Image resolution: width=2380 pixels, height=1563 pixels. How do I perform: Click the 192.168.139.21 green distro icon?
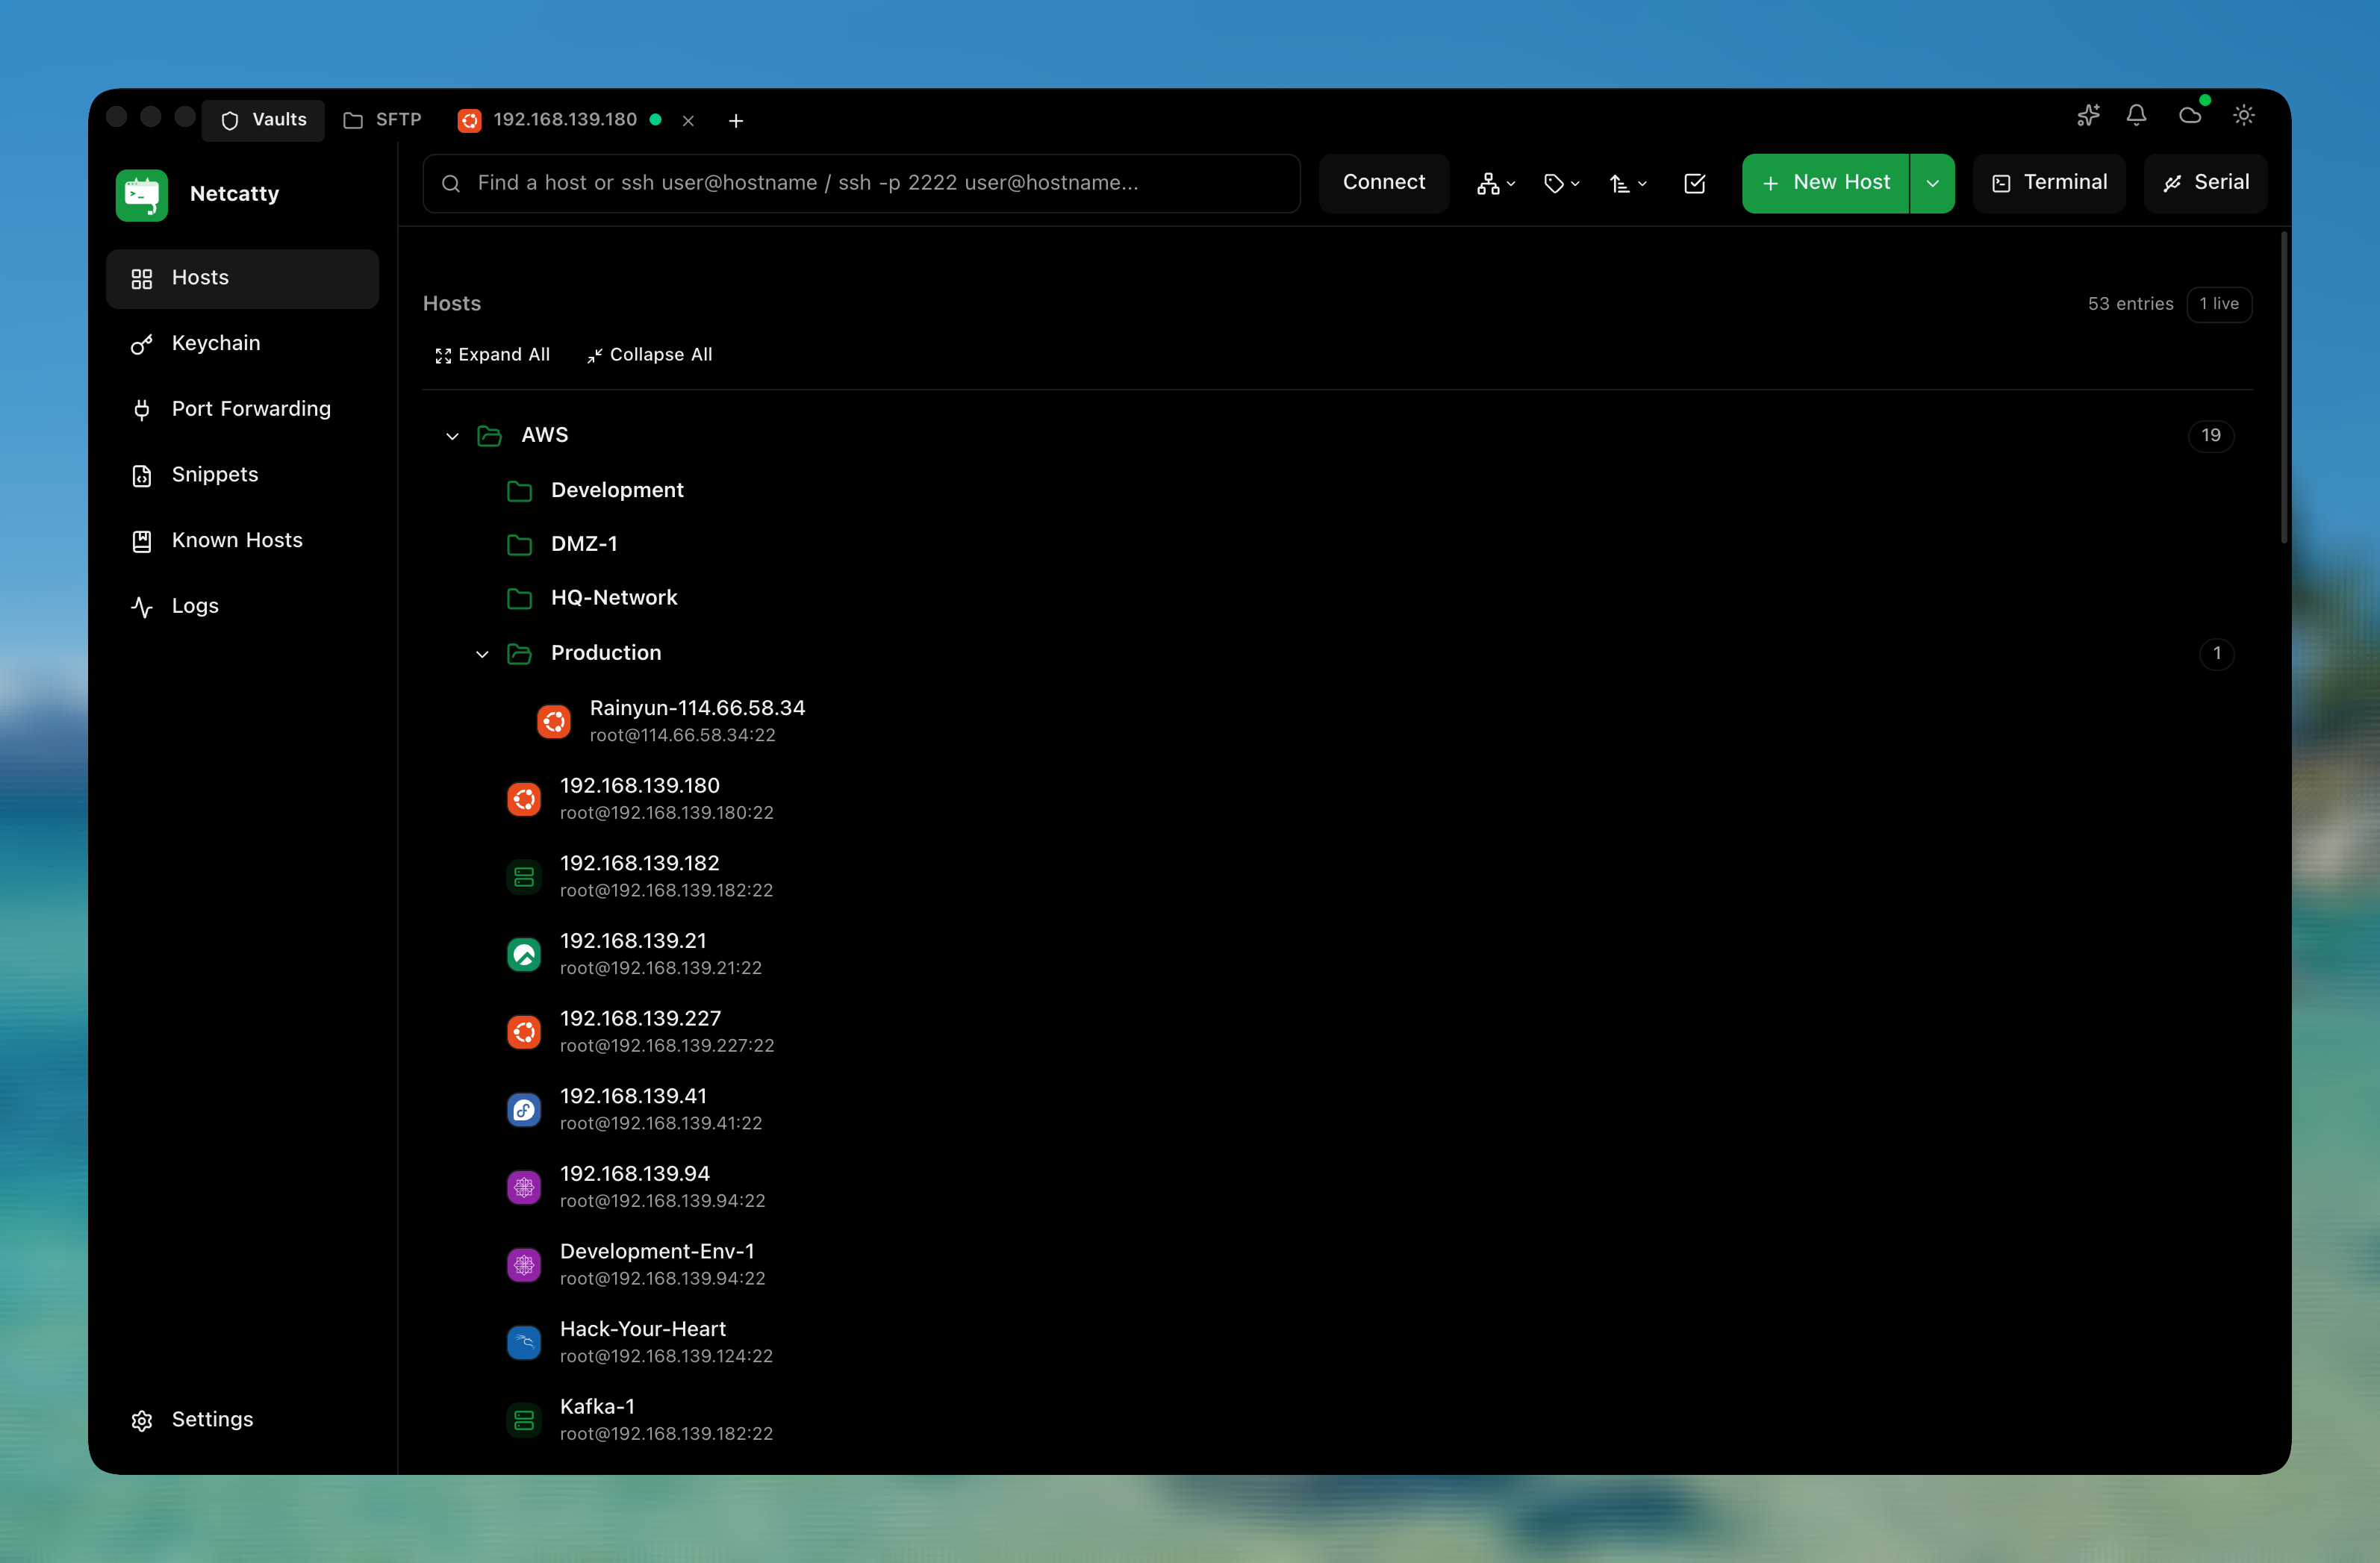(x=524, y=955)
